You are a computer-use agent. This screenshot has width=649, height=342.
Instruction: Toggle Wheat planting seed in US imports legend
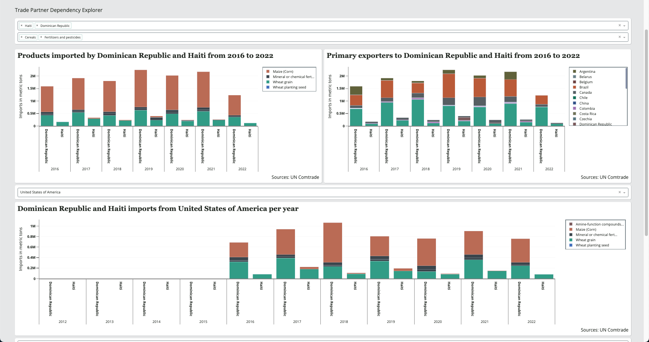tap(592, 245)
